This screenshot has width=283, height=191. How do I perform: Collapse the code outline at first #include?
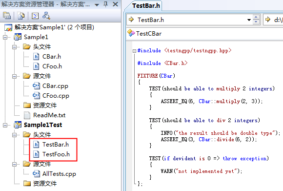click(134, 51)
